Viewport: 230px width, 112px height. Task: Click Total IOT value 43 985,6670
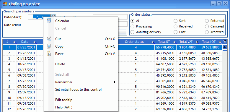point(211,59)
